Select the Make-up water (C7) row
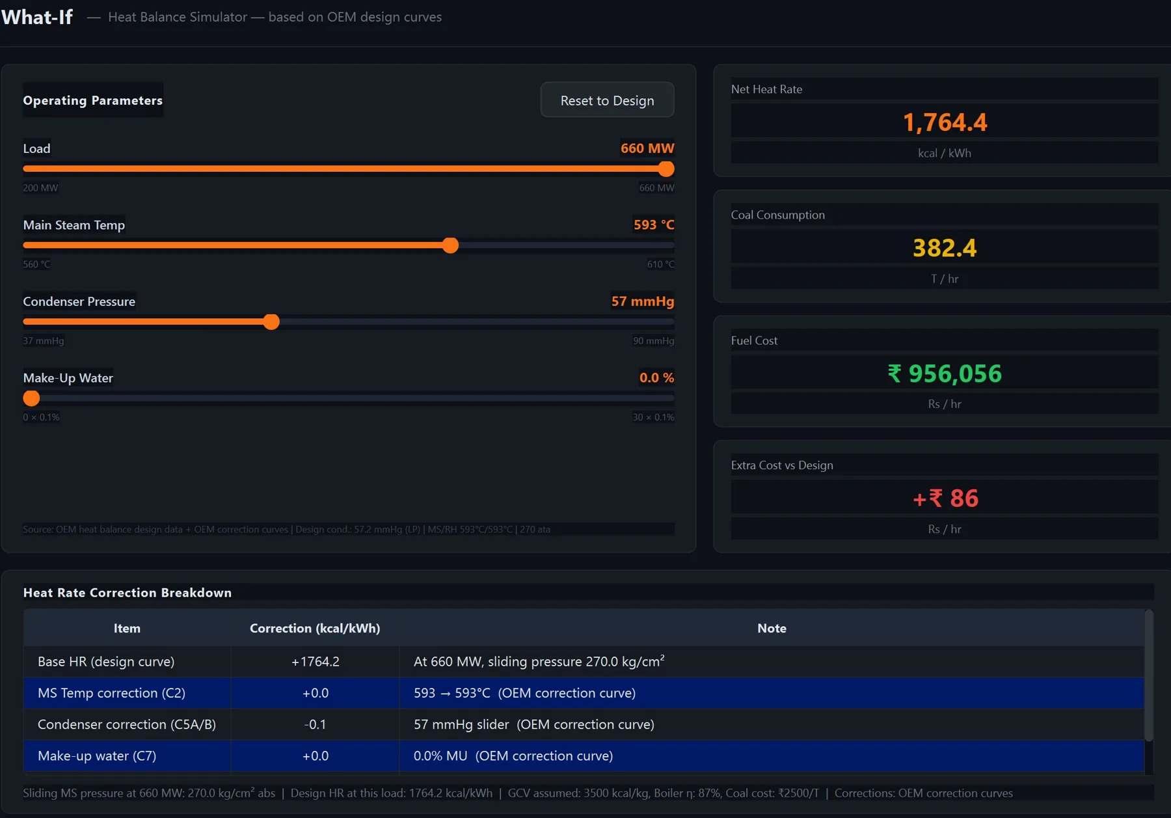 [x=584, y=756]
